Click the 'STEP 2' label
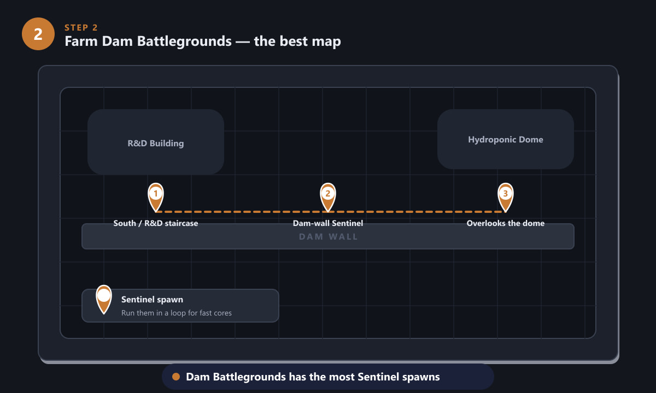Screen dimensions: 656x393 point(81,28)
